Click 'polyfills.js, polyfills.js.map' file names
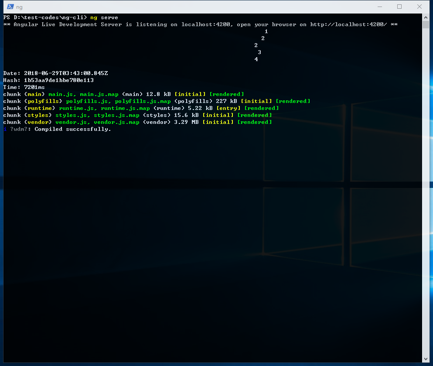 (x=118, y=101)
